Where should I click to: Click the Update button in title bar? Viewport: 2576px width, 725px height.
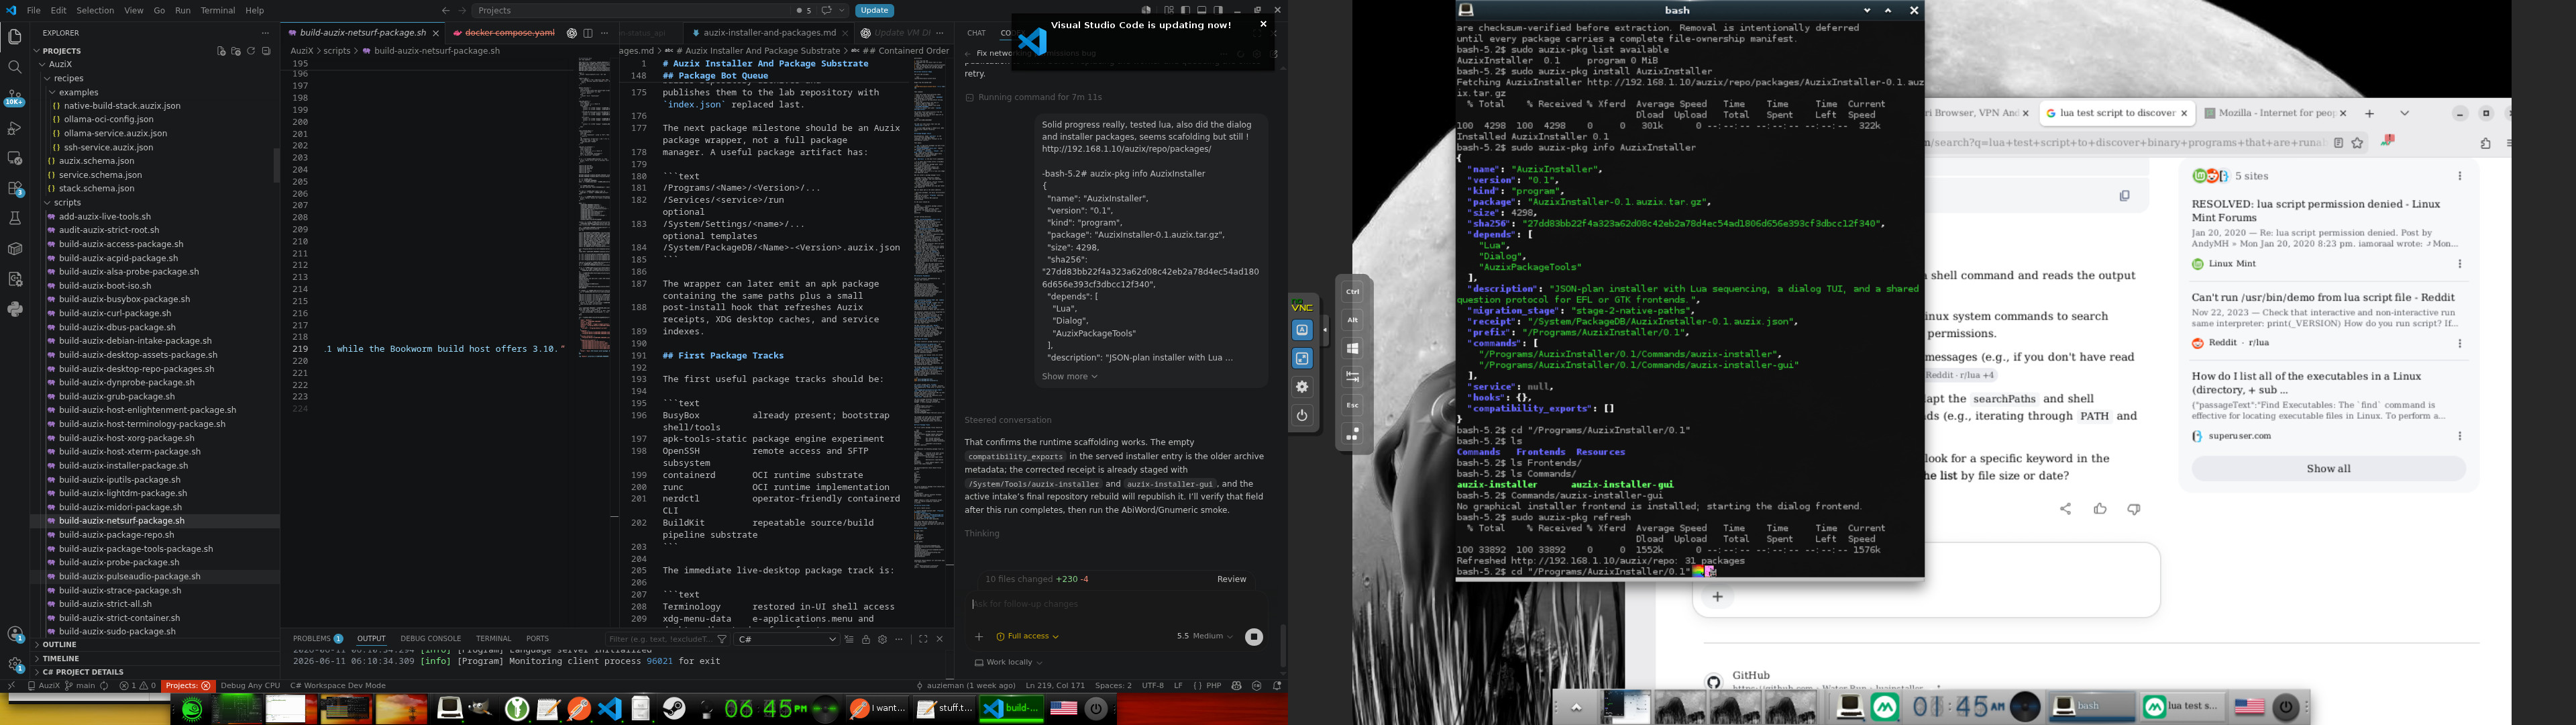(874, 11)
